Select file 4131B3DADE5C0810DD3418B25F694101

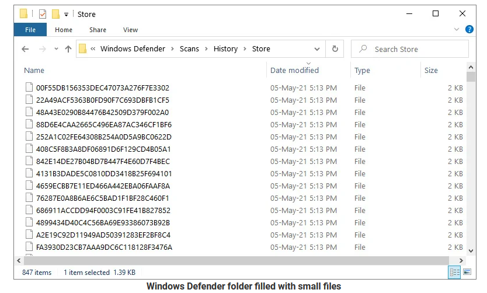104,174
